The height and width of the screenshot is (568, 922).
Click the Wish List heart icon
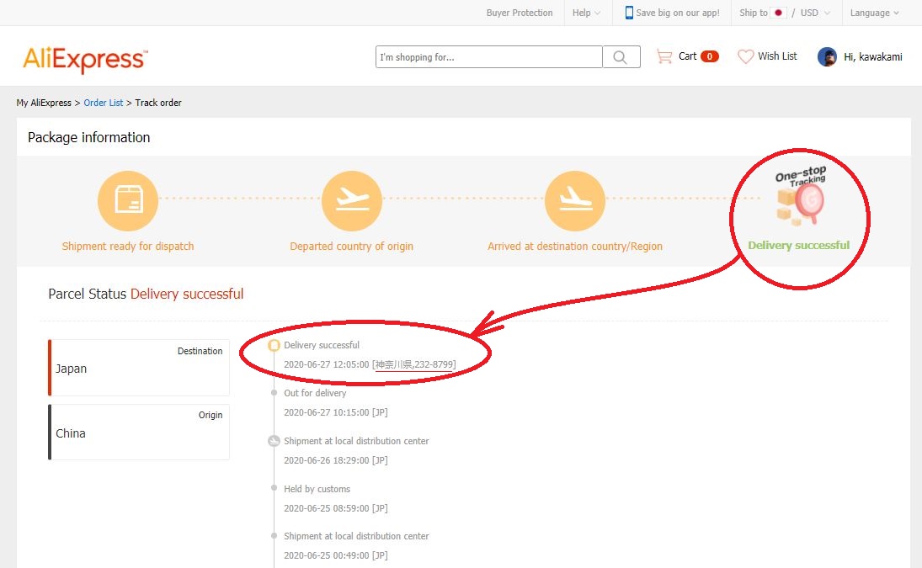[746, 56]
